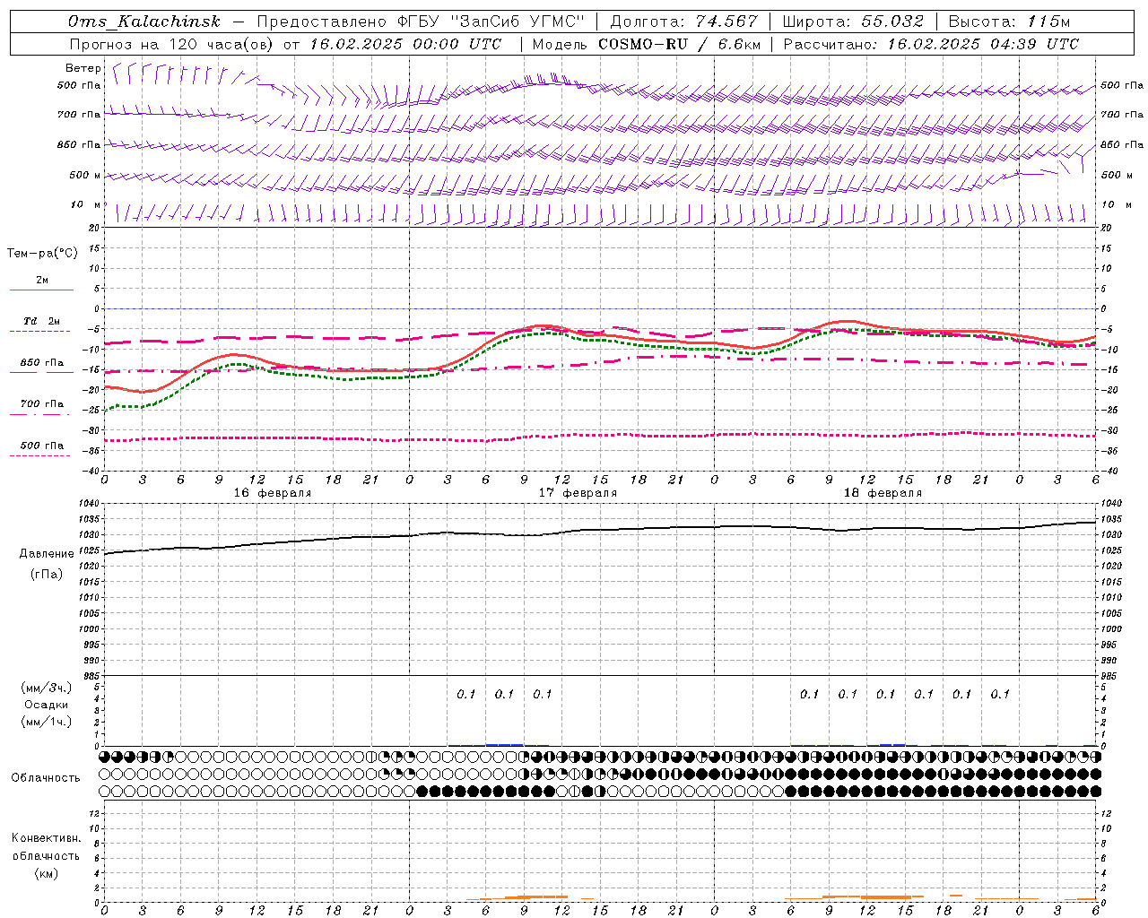Viewport: 1148px width, 918px height.
Task: Click the 18 февраля date label
Action: (883, 493)
